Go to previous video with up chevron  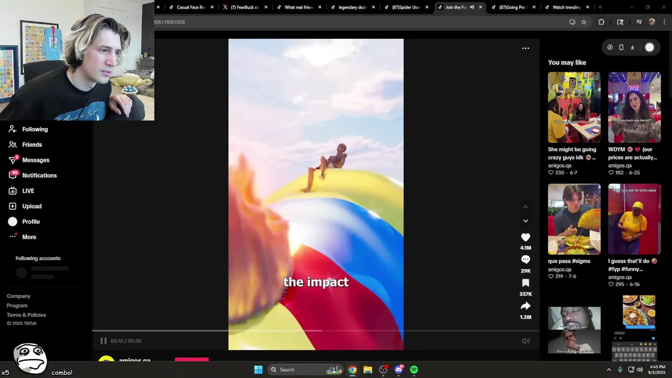(x=526, y=207)
